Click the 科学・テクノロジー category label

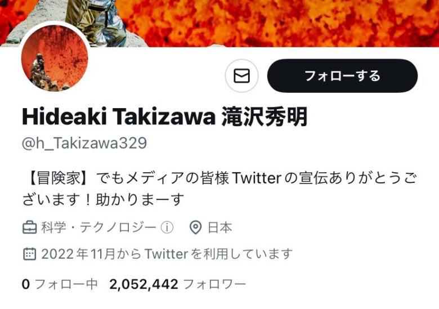[x=98, y=227]
